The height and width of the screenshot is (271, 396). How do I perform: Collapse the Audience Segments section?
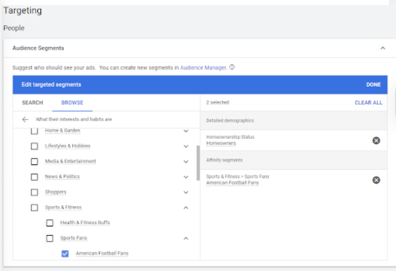[383, 48]
